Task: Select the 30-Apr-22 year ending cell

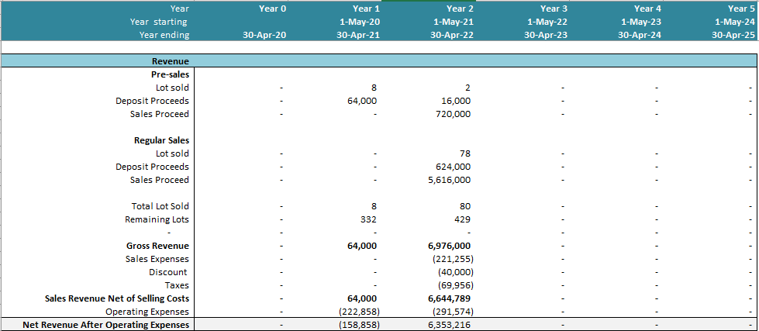Action: (x=454, y=35)
